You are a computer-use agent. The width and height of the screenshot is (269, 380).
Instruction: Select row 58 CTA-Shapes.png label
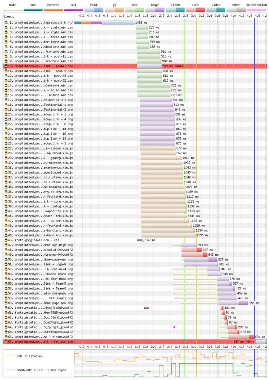(x=40, y=298)
